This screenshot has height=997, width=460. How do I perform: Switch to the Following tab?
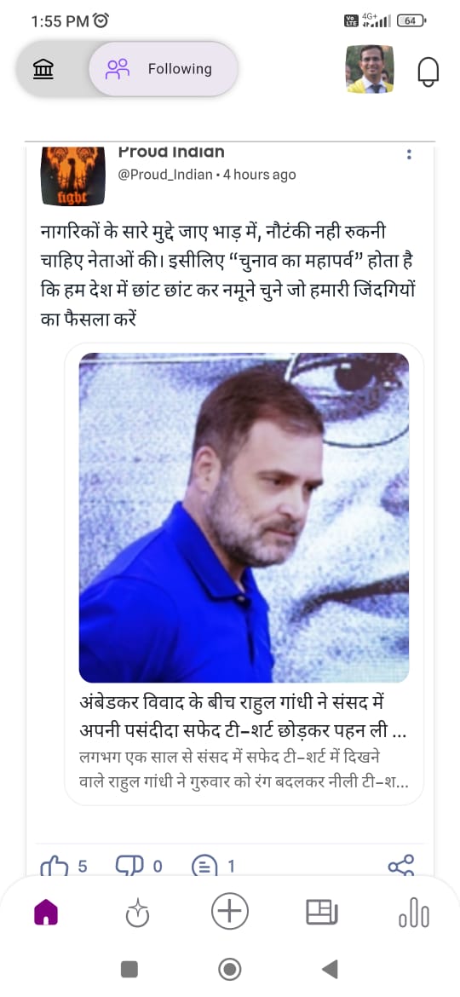(164, 69)
